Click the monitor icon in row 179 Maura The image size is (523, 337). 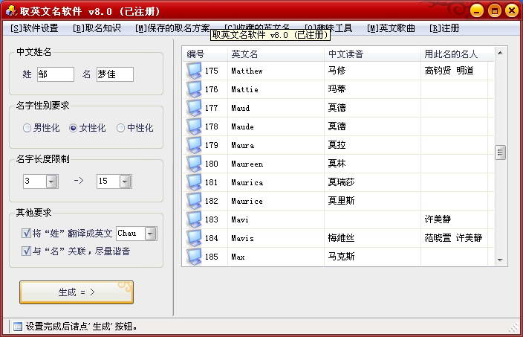194,145
